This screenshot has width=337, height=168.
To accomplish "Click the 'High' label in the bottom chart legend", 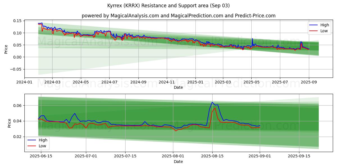I will [43, 140].
